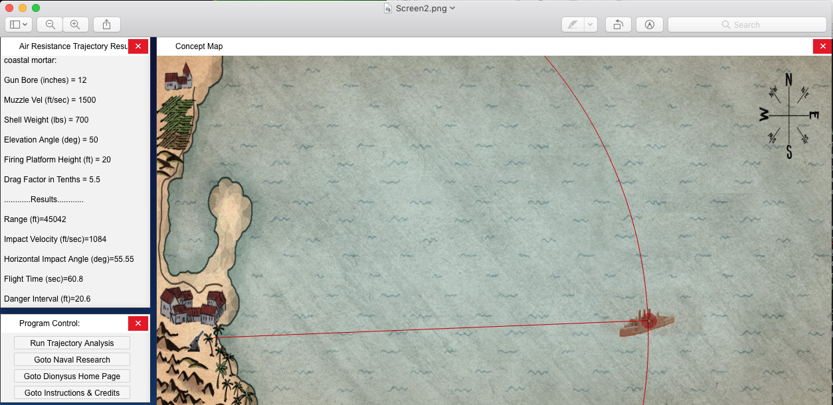Open the Share menu icon

[106, 25]
